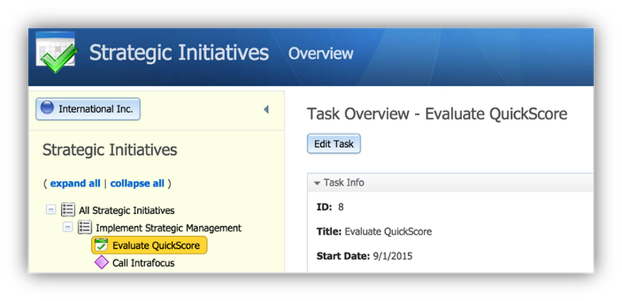Screen dimensions: 622x301
Task: Collapse the left navigation panel arrow
Action: [x=266, y=109]
